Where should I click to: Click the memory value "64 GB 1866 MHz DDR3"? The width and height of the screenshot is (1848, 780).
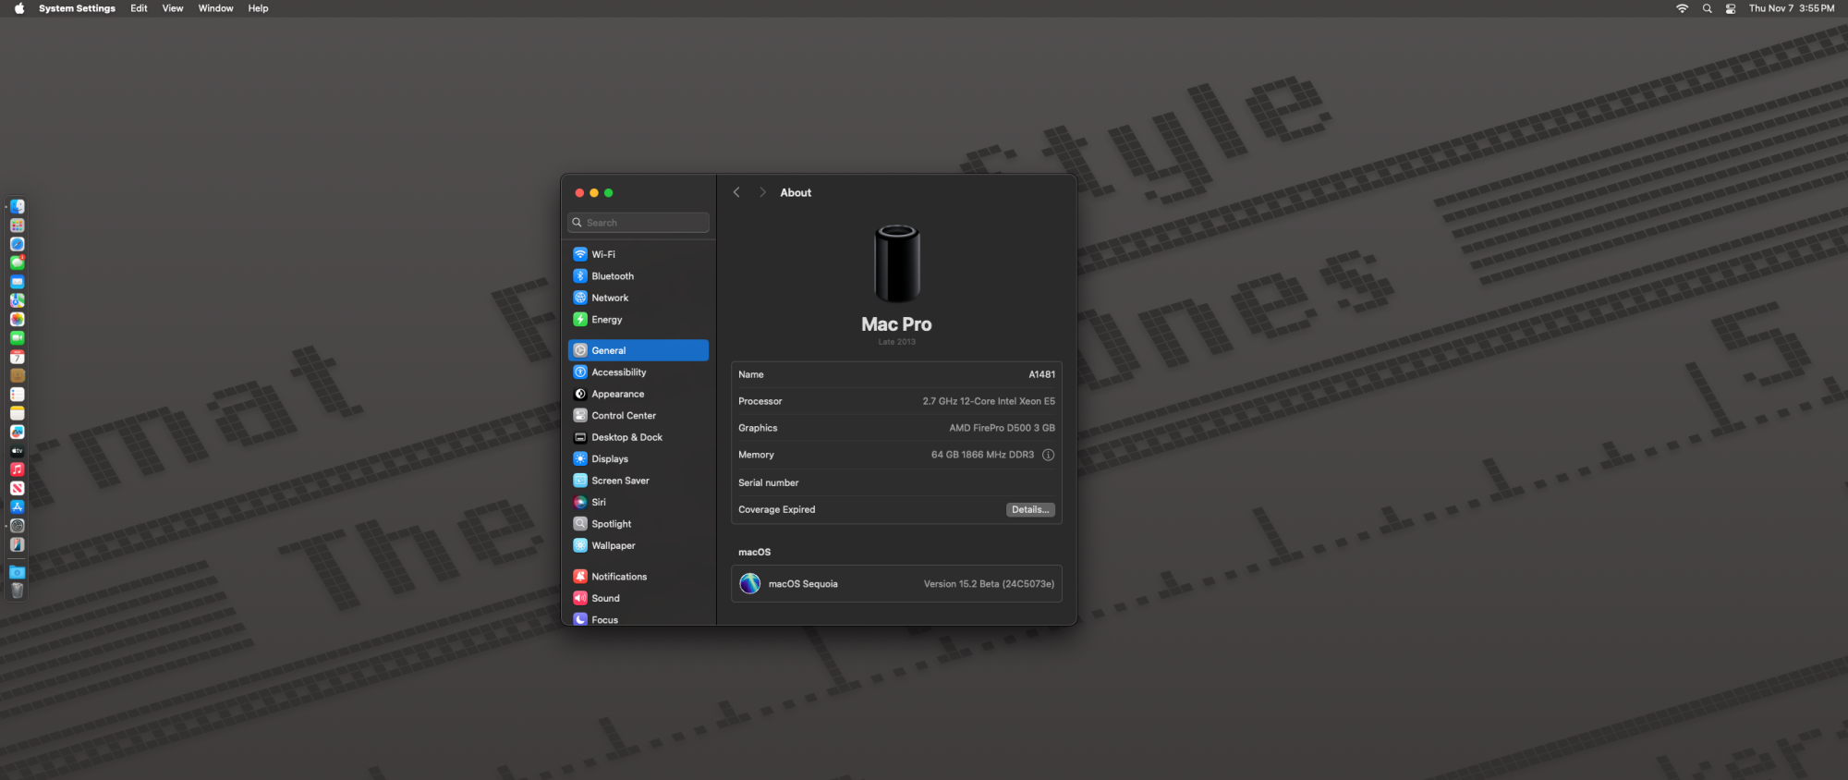pyautogui.click(x=983, y=455)
